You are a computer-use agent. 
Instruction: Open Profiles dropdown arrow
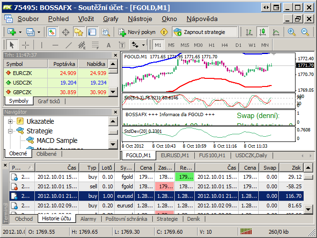(x=39, y=32)
